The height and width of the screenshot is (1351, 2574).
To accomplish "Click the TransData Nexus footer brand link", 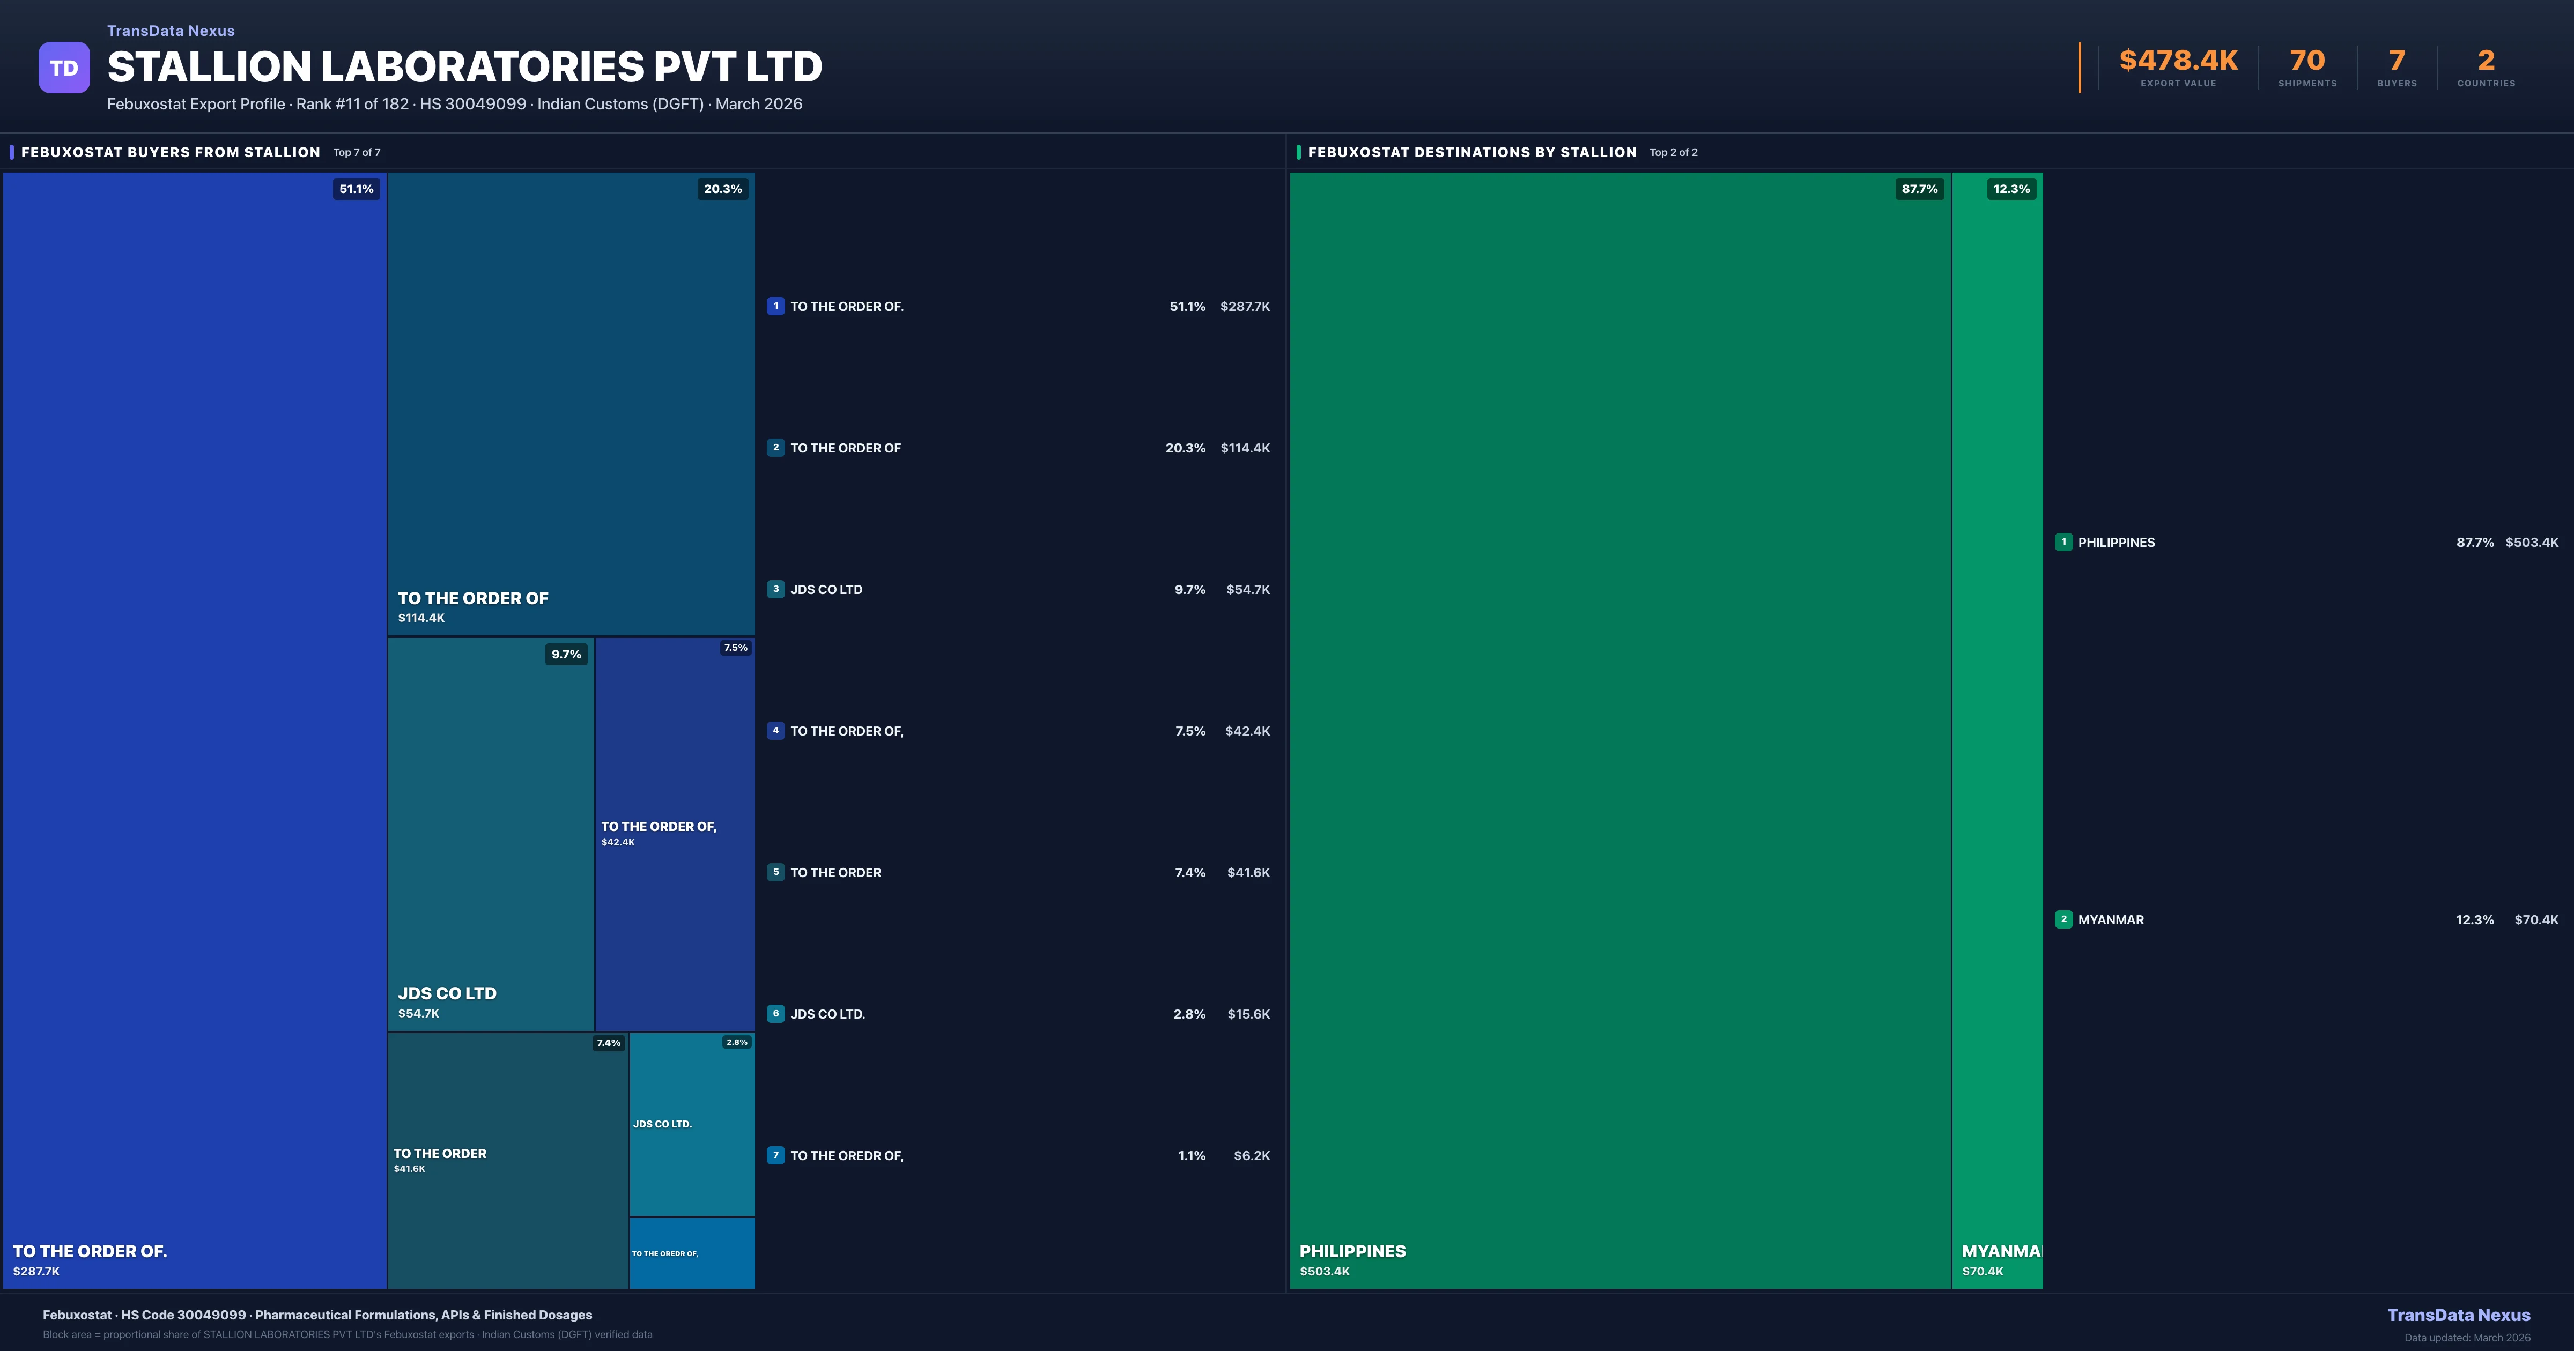I will tap(2458, 1315).
